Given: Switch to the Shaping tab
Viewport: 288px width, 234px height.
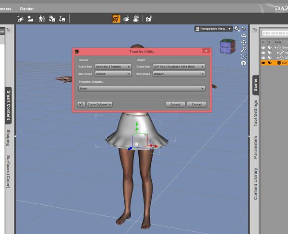Looking at the screenshot, I should point(8,138).
